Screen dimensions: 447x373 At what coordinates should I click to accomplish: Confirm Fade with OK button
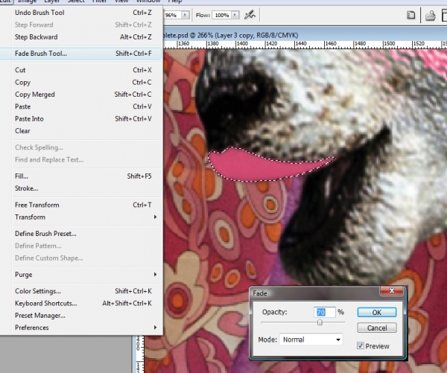tap(377, 312)
